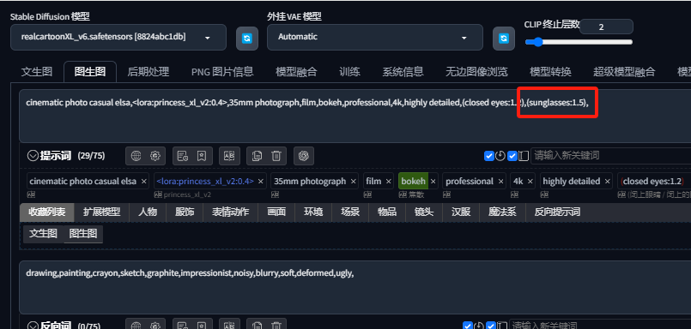Screen dimensions: 691x329
Task: Remove the lora:princess_xl_v2 tag
Action: click(261, 182)
